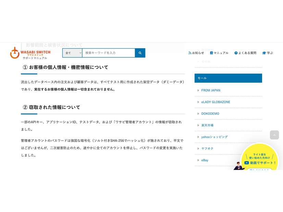Screen dimensions: 283x212
Task: Click the scroll-to-top chevron button
Action: [x=274, y=135]
